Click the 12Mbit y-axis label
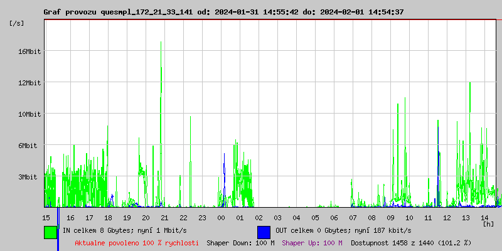Screen dimensions: 502x251 click(x=29, y=83)
